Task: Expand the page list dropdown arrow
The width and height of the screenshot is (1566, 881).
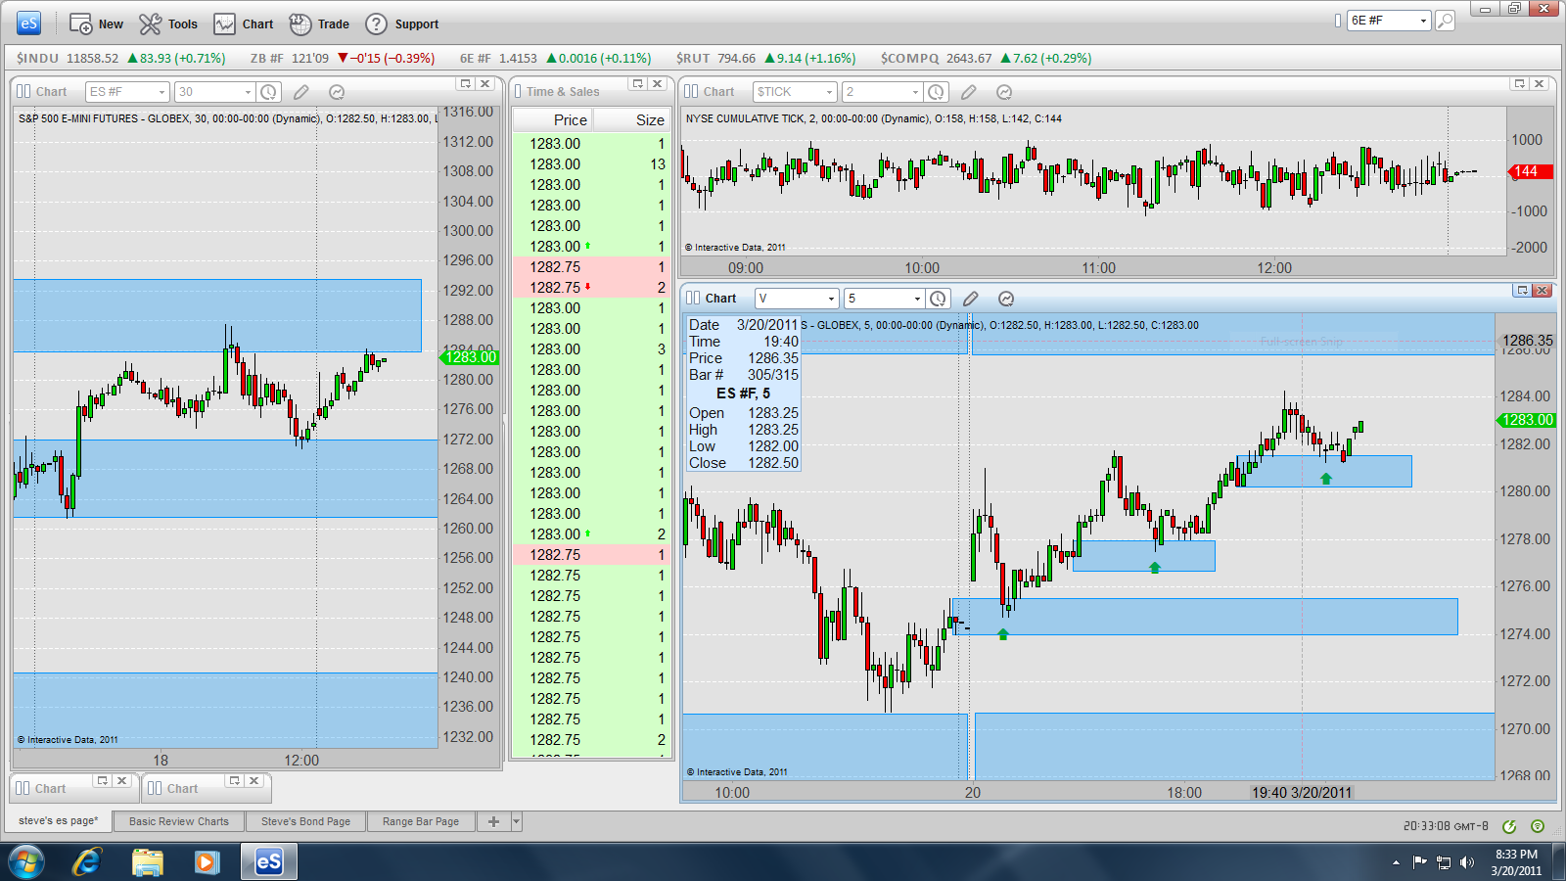Action: (517, 822)
